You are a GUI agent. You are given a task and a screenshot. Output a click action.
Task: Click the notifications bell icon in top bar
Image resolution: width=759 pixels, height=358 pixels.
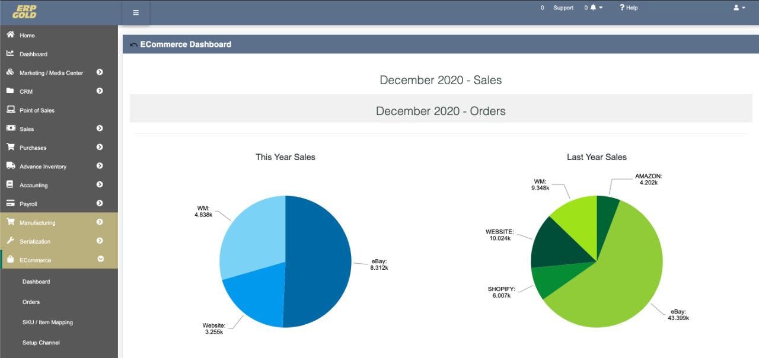(592, 8)
